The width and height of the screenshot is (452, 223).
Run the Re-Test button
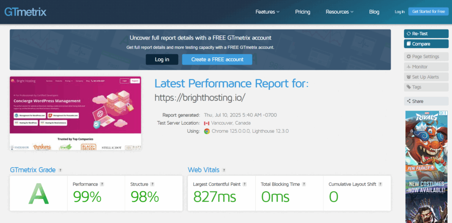(426, 33)
